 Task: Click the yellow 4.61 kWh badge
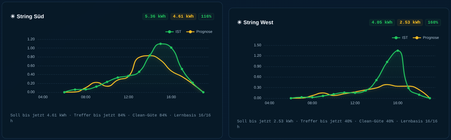[x=183, y=16]
